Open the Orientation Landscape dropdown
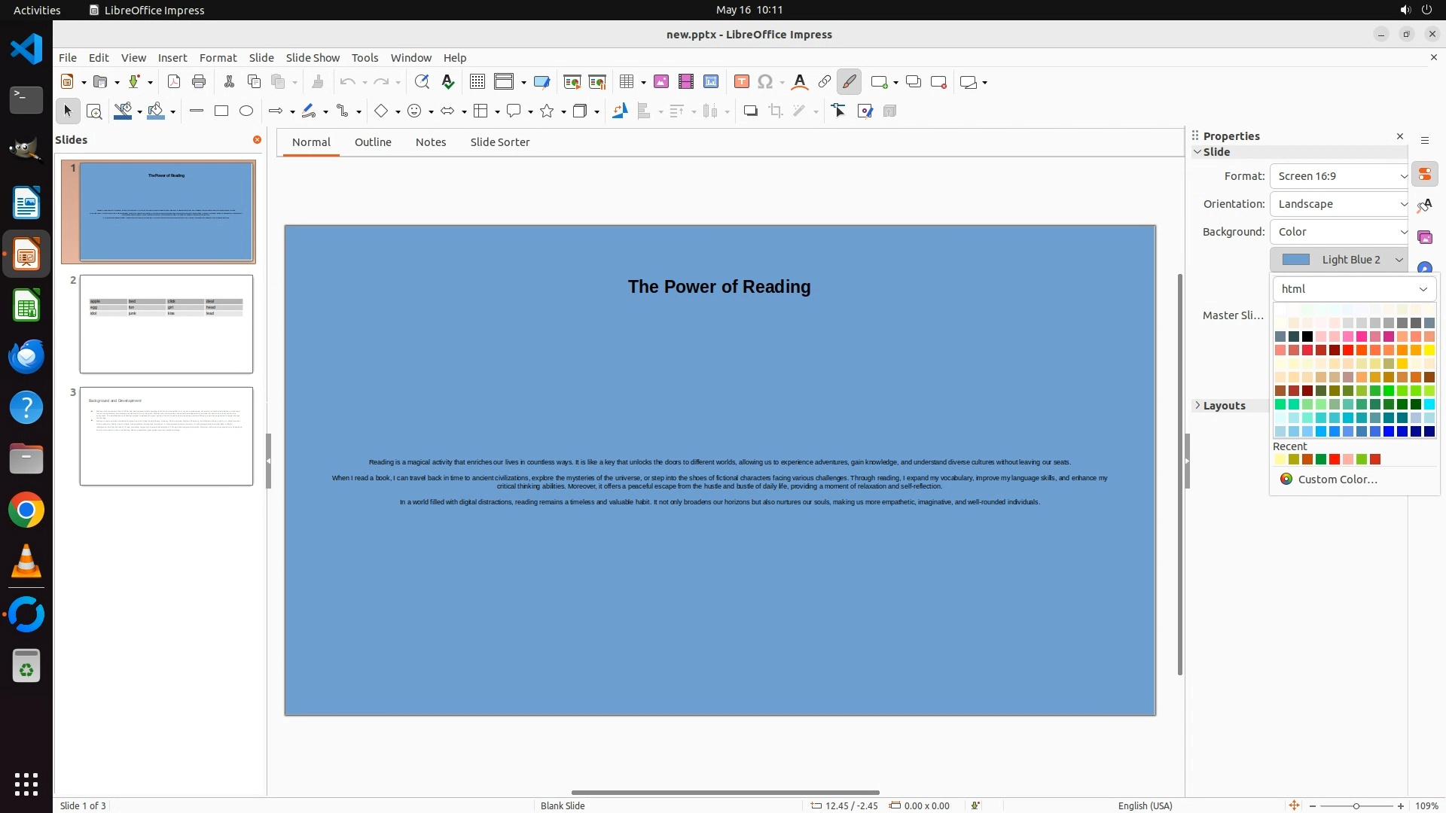1446x813 pixels. tap(1339, 204)
